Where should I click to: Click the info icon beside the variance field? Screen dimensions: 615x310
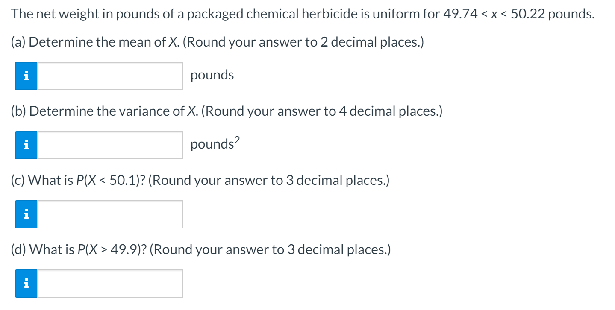click(x=26, y=145)
